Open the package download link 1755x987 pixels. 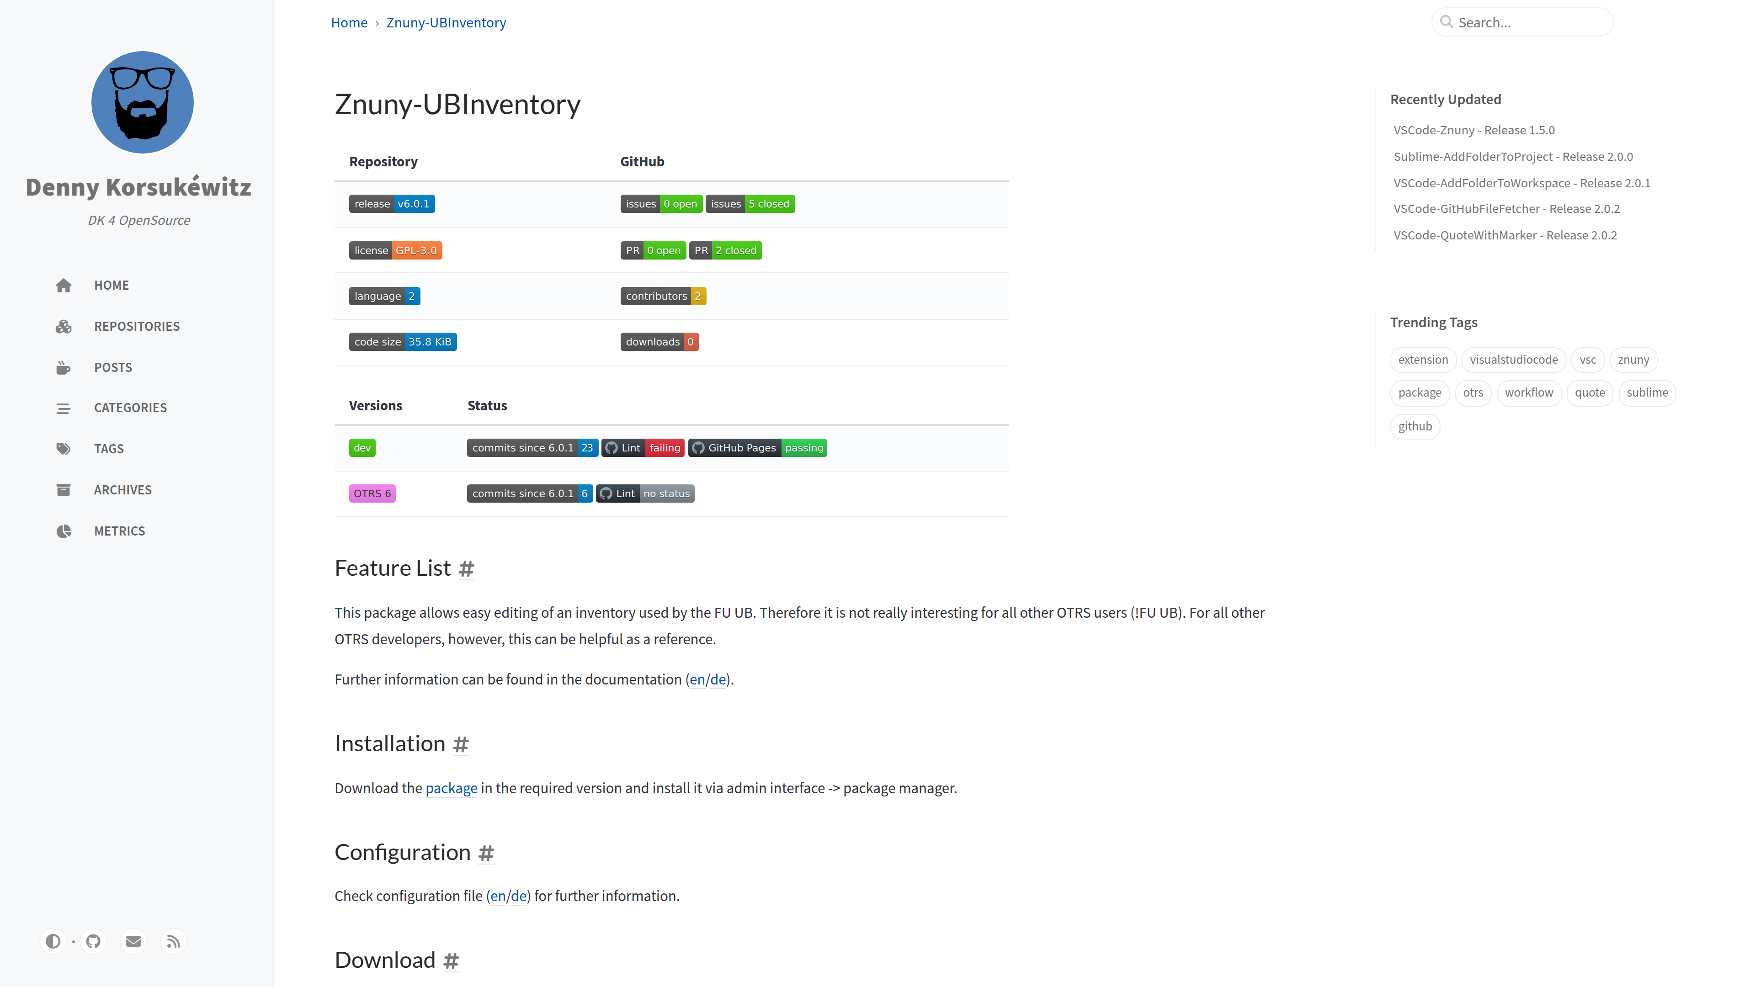(x=451, y=788)
